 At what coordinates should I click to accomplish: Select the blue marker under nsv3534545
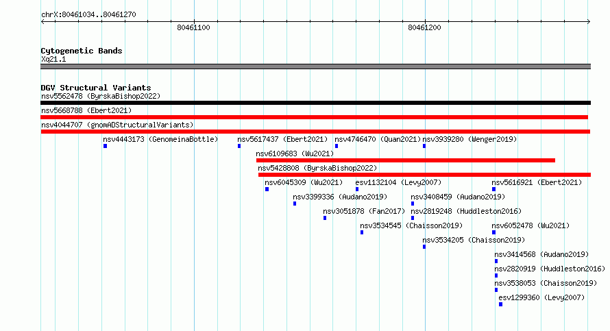click(362, 232)
